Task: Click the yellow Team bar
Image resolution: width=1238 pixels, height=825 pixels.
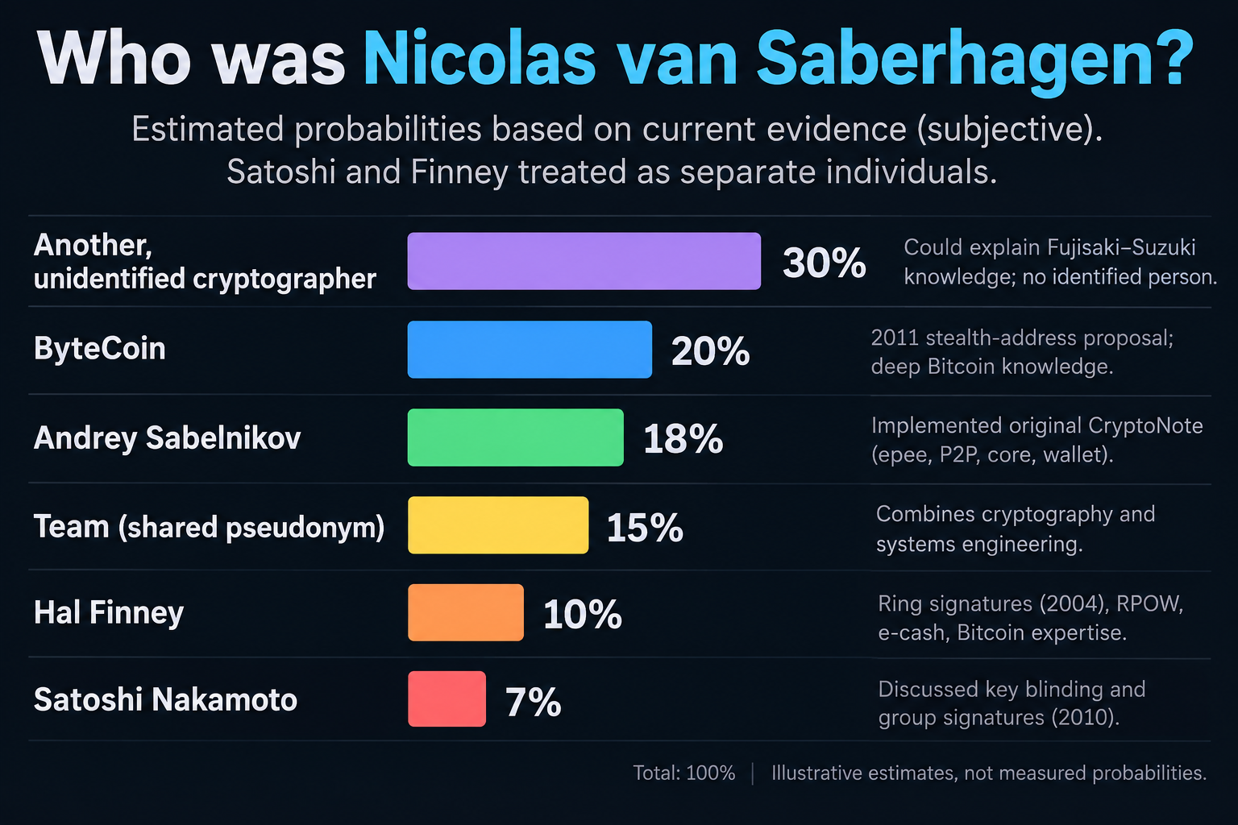Action: (498, 525)
